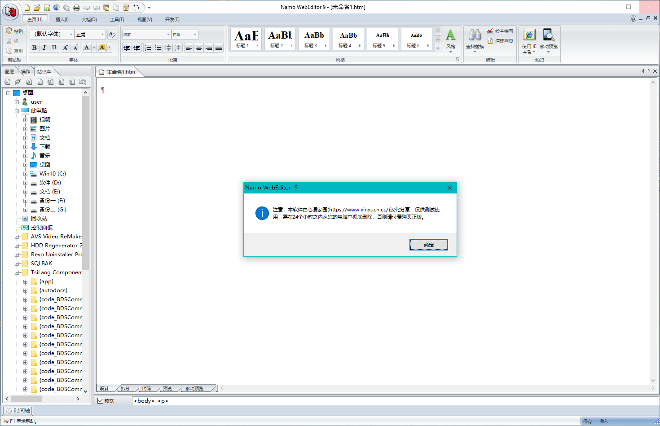
Task: Switch to the 插入(I) ribbon tab
Action: (62, 19)
